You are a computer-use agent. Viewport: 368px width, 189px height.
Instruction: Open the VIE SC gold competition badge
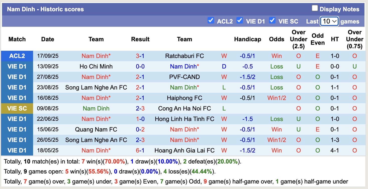(x=17, y=108)
